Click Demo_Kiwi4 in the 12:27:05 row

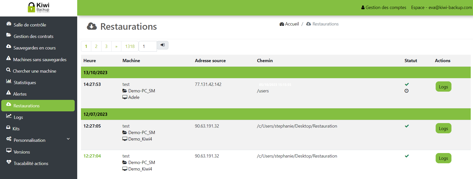tap(140, 139)
